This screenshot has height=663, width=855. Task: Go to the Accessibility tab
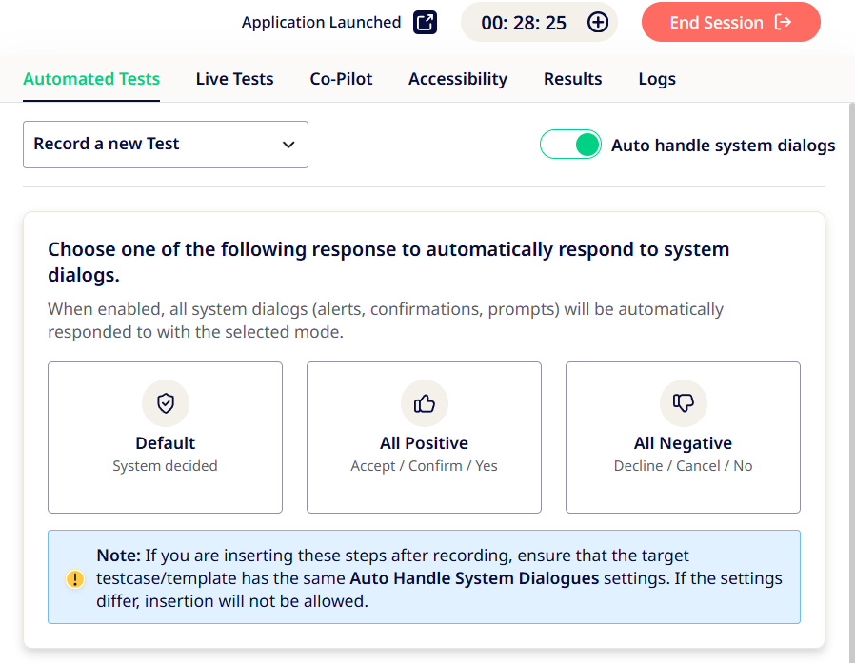(458, 79)
